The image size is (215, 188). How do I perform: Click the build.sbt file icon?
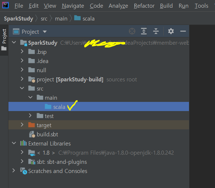pos(32,134)
